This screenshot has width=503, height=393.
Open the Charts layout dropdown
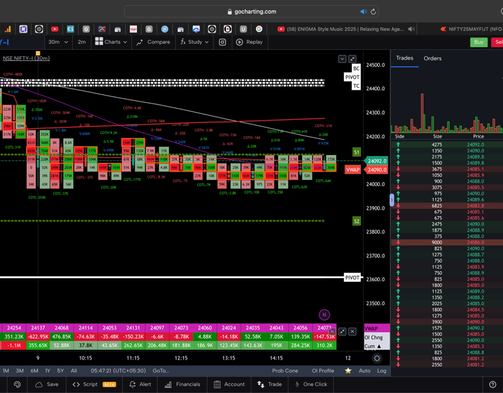(111, 42)
